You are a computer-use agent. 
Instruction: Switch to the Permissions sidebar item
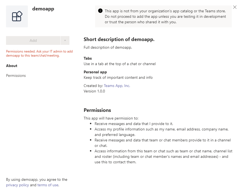tap(16, 75)
